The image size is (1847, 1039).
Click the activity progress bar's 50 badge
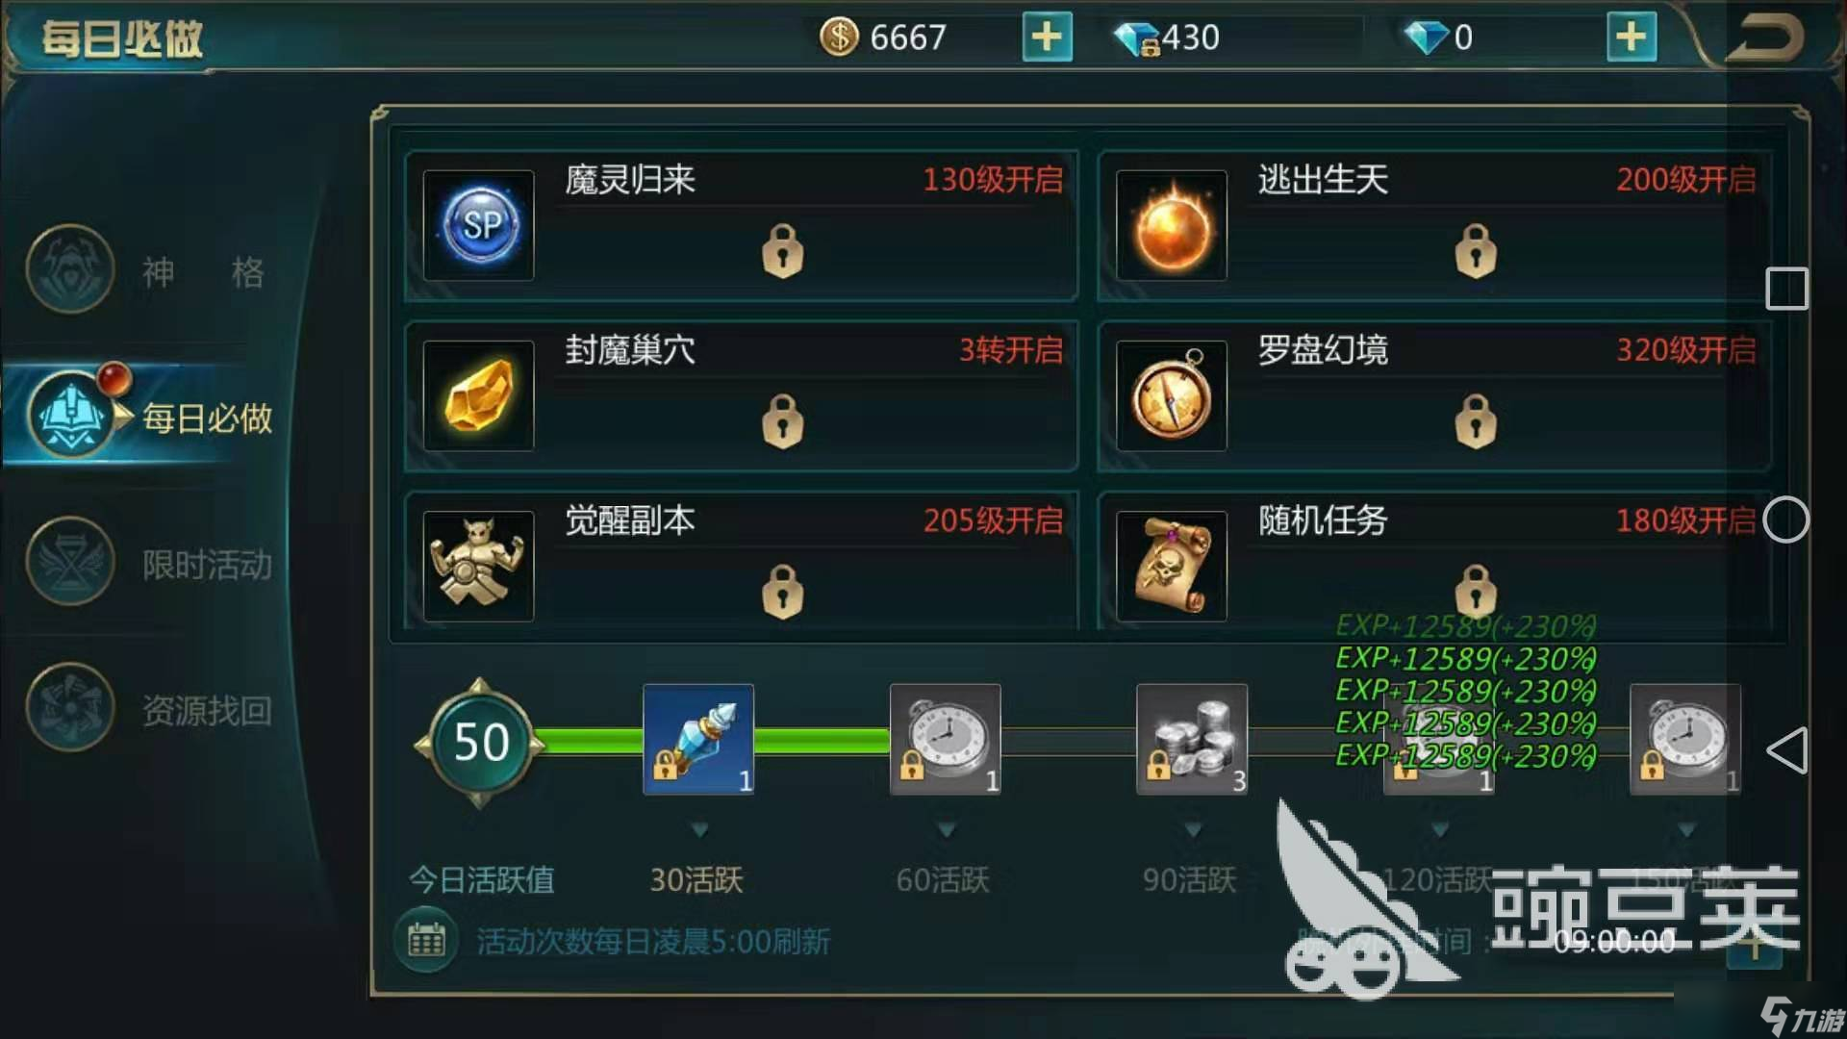click(480, 742)
